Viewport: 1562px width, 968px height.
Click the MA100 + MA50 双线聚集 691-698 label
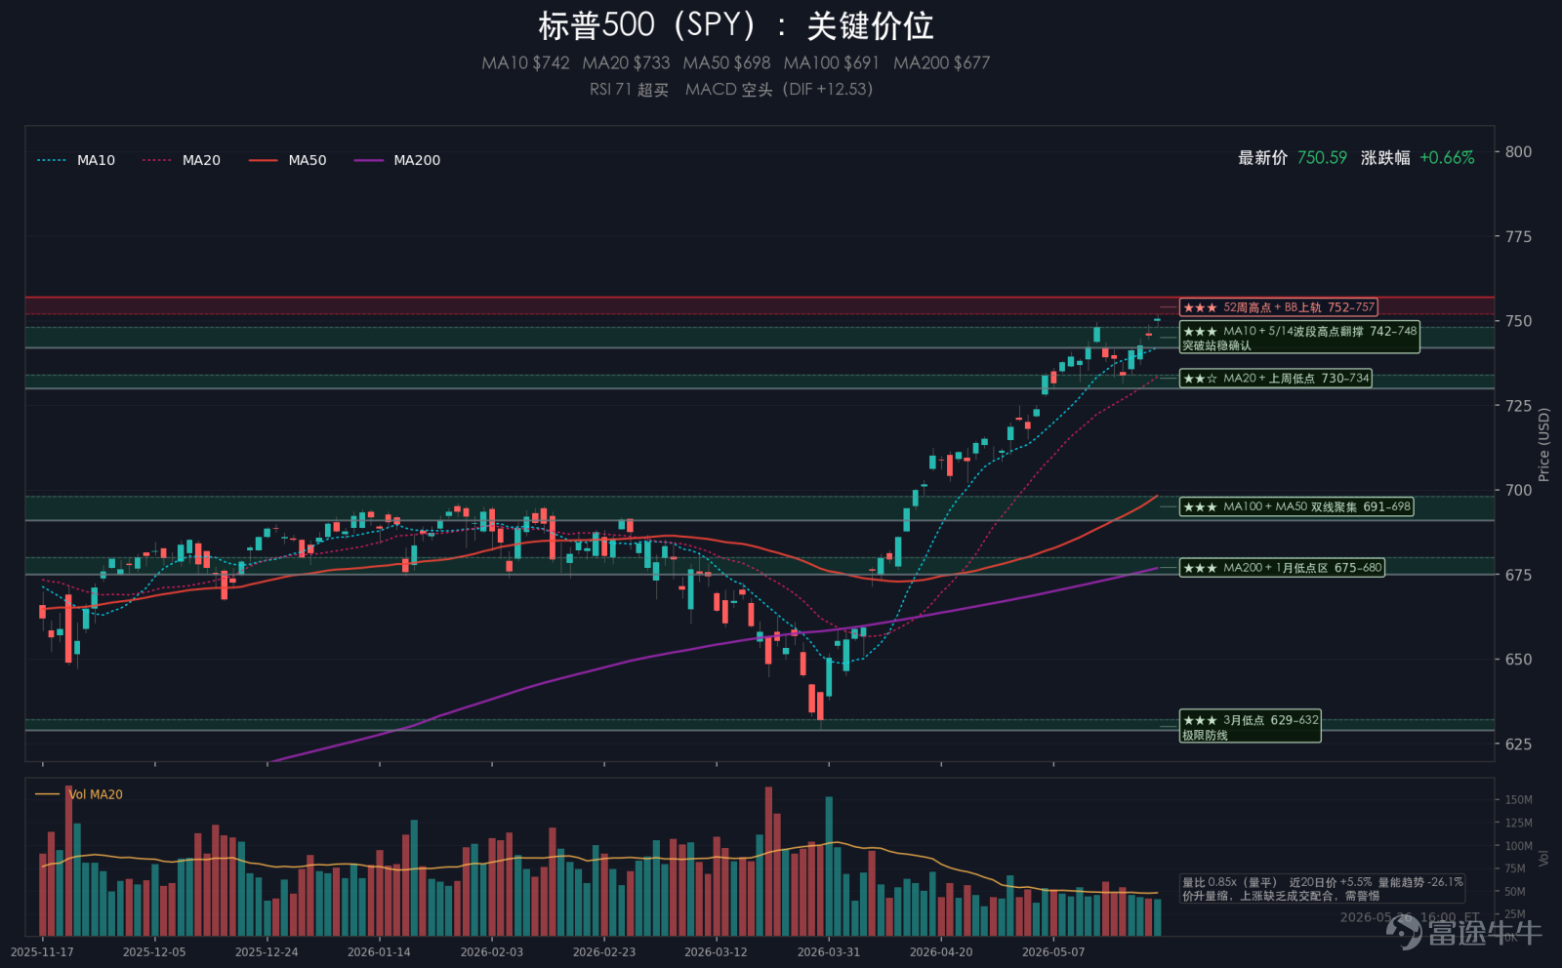(1295, 507)
